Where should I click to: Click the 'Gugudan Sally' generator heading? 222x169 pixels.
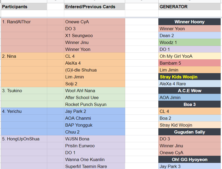click(189, 132)
